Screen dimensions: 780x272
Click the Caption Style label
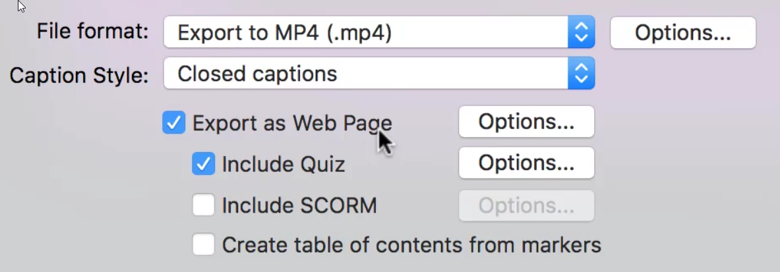click(79, 75)
